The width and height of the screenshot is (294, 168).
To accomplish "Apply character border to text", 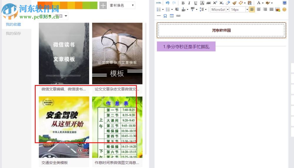I will pyautogui.click(x=202, y=3).
